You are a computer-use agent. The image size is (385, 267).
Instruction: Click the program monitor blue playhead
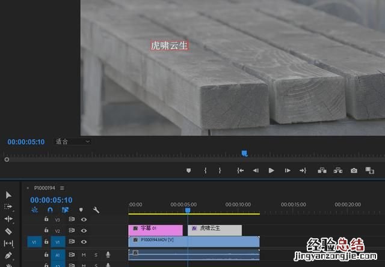(244, 154)
